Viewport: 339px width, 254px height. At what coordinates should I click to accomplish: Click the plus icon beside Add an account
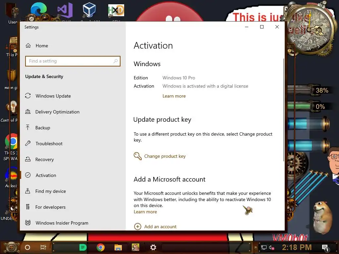point(138,227)
